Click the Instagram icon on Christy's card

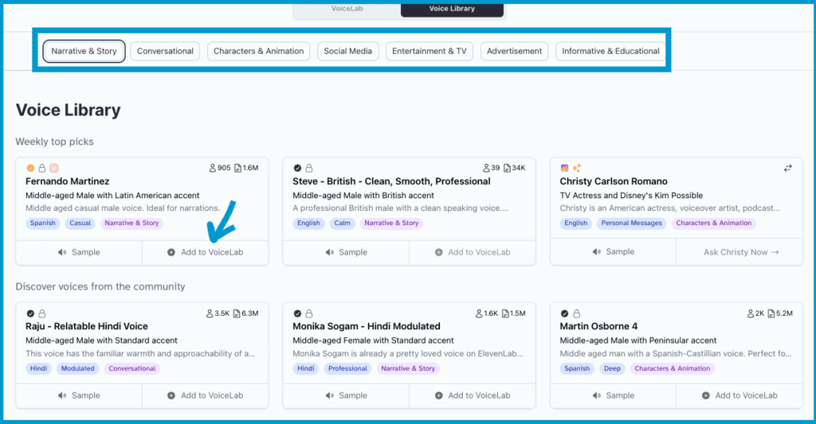pyautogui.click(x=565, y=168)
